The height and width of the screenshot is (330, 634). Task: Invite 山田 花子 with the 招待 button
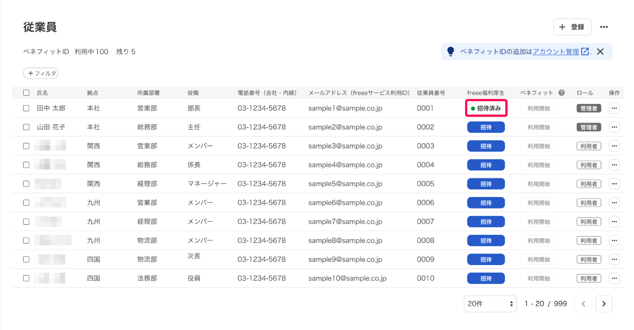pos(486,127)
